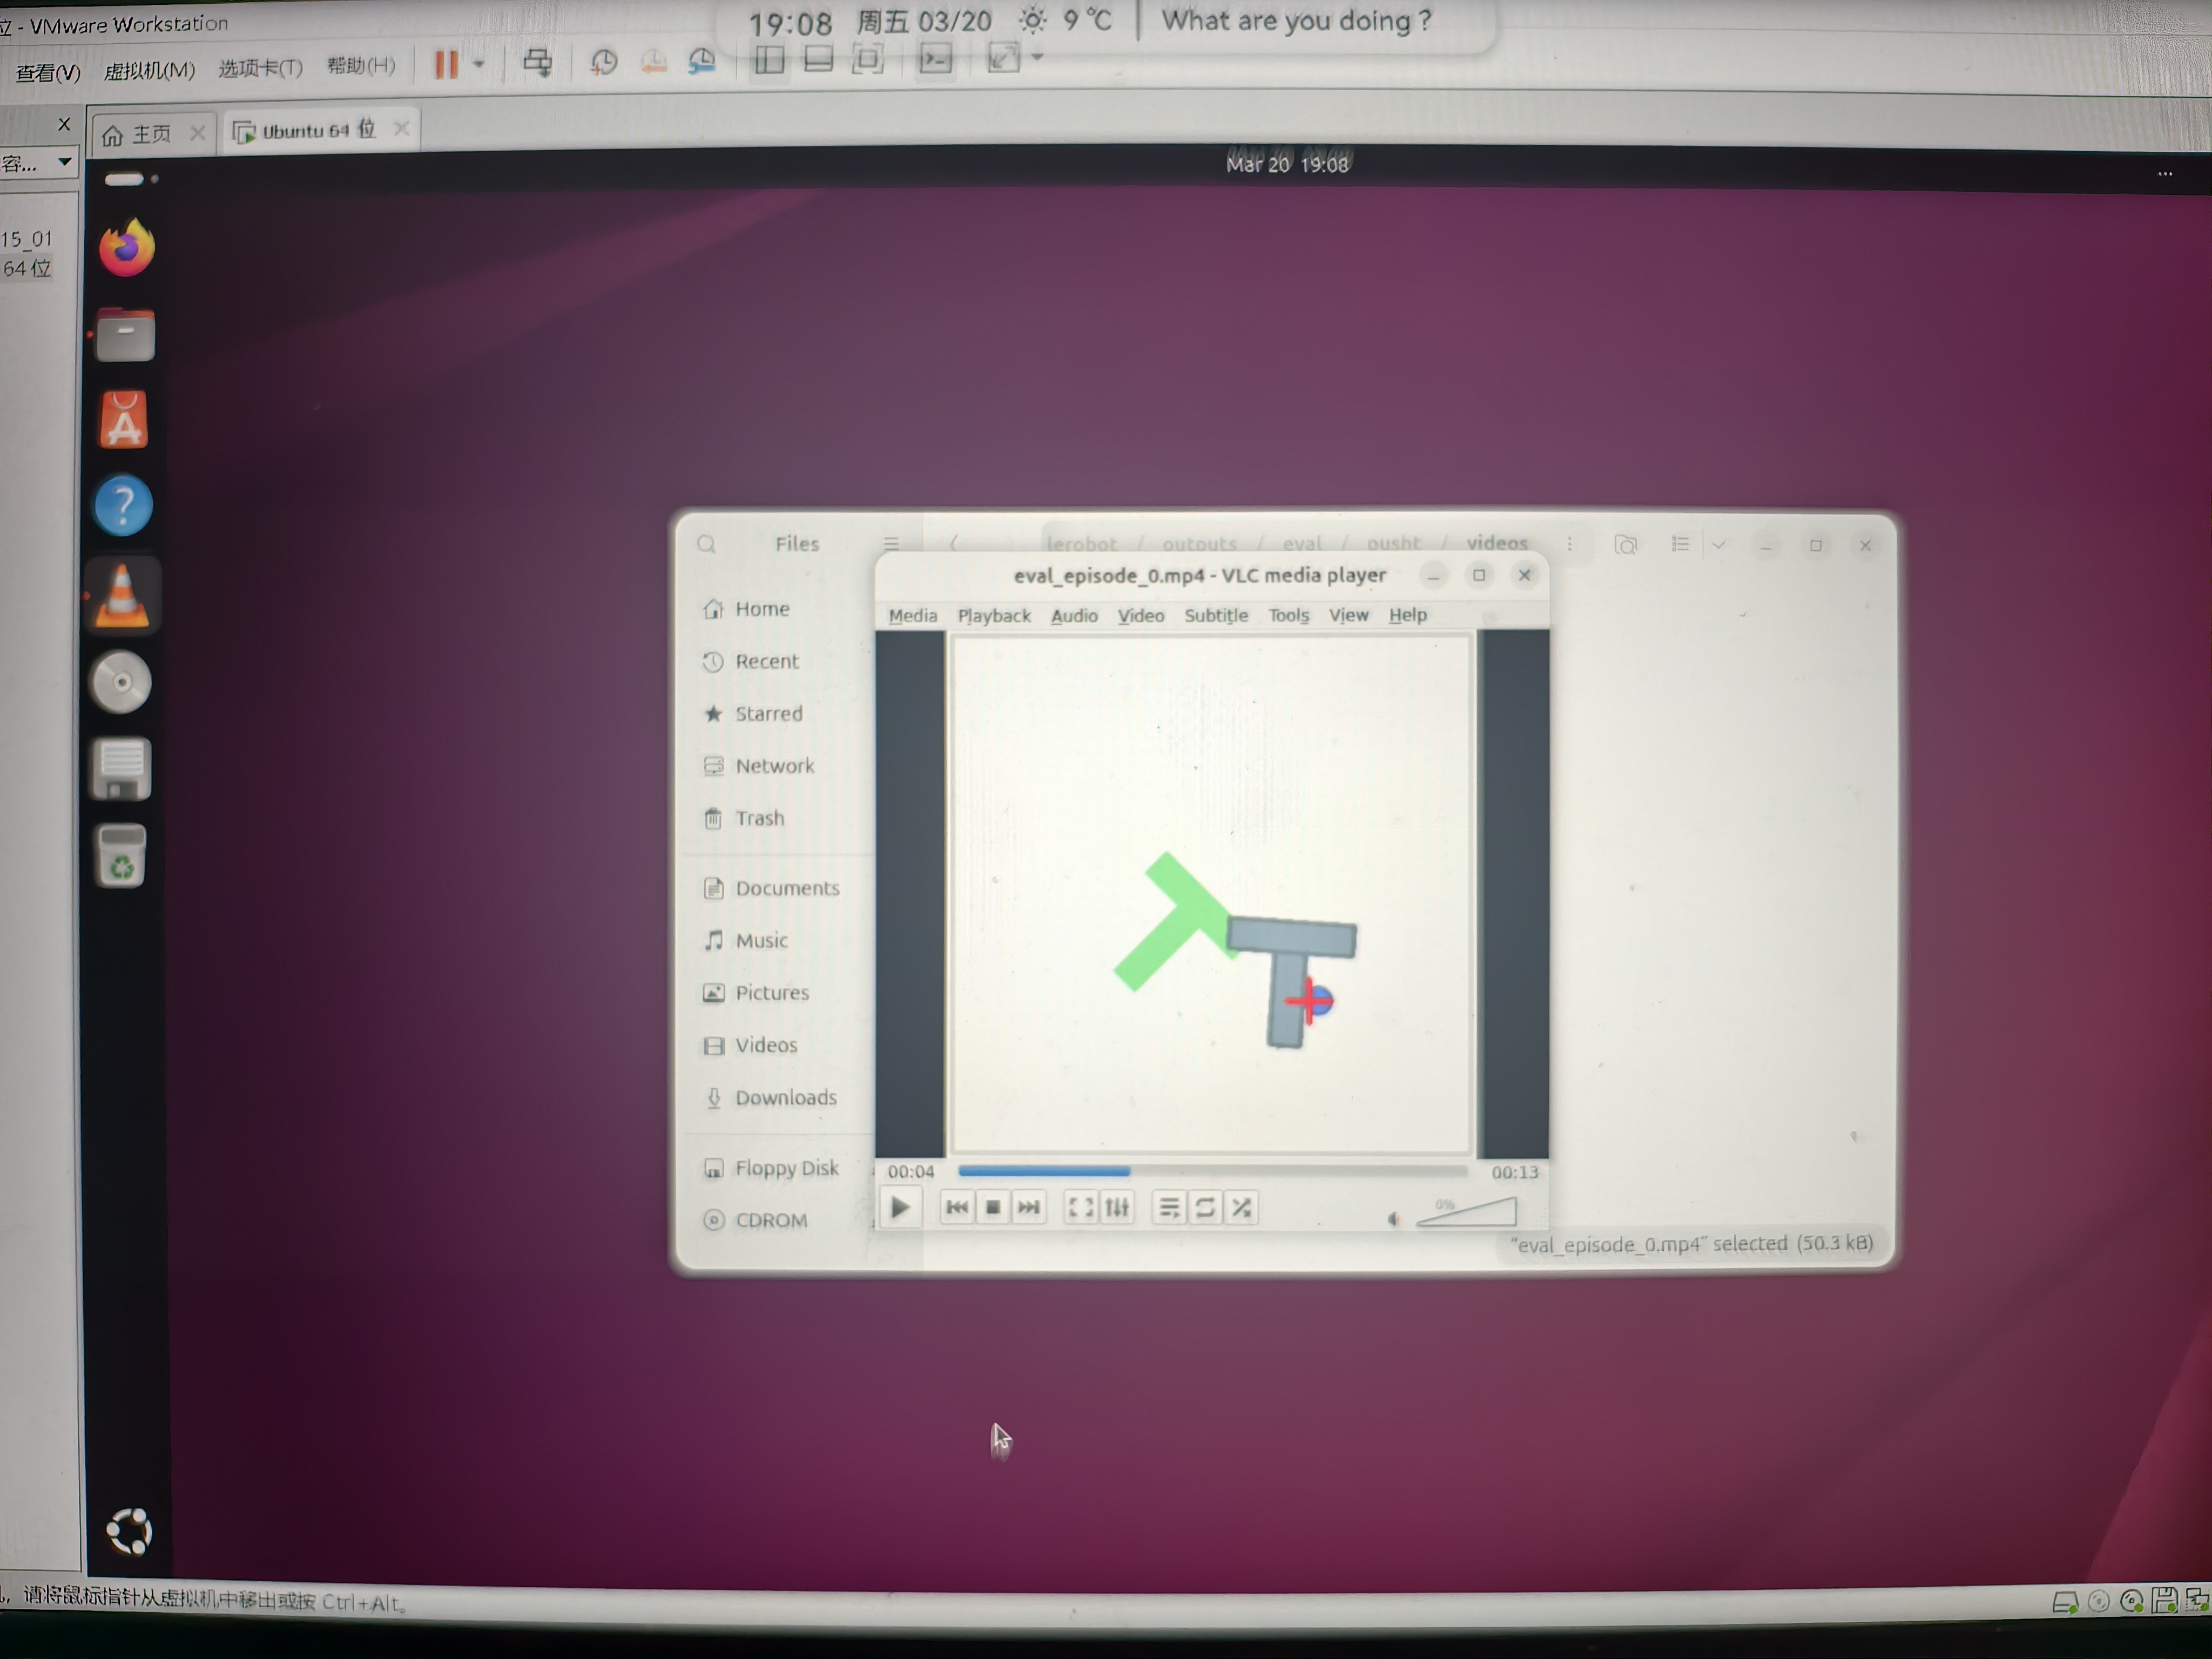
Task: Open the Subtitle menu
Action: pyautogui.click(x=1215, y=615)
